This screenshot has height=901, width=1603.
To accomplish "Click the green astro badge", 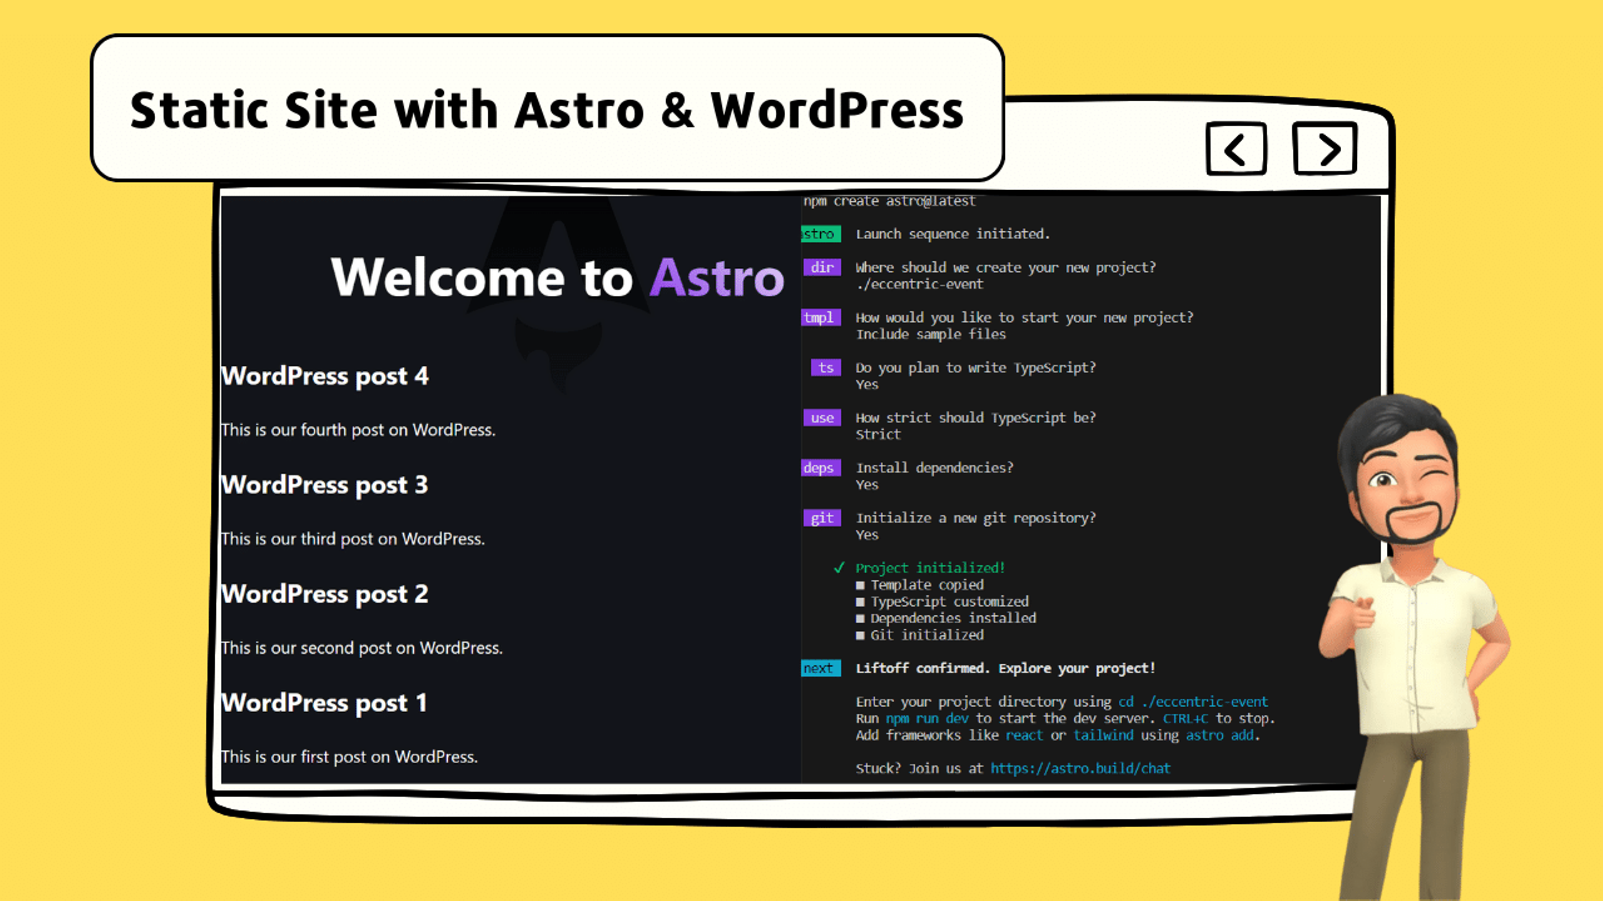I will point(821,234).
